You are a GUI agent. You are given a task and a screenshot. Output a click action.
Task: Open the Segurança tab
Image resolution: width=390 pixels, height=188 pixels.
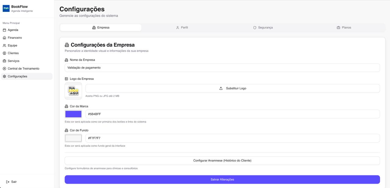click(x=263, y=28)
